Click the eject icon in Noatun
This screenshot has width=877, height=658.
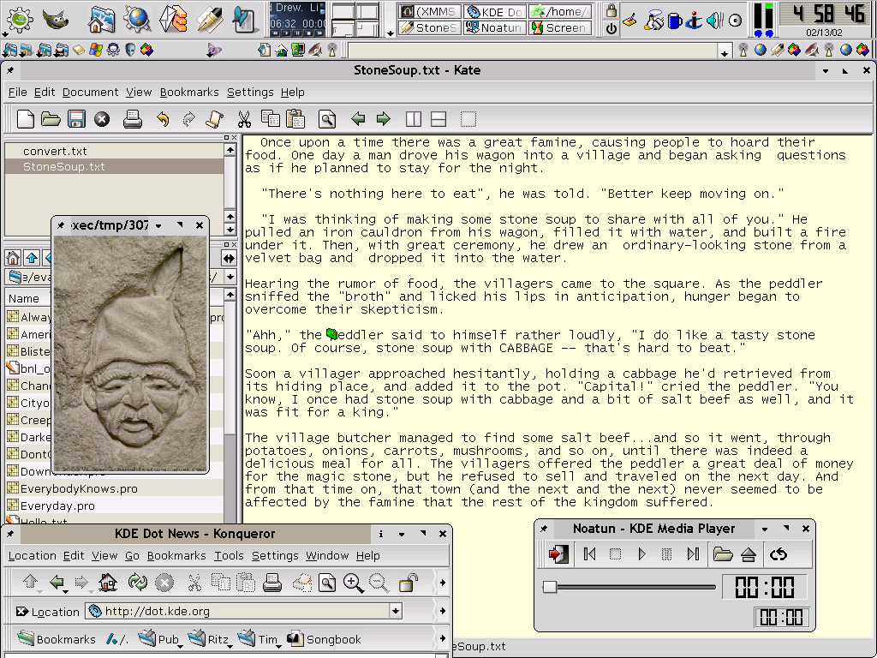pyautogui.click(x=749, y=554)
